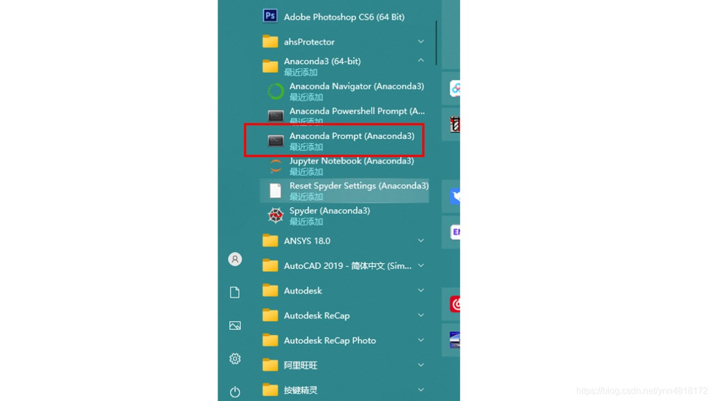Expand the Autodesk folder chevron
Viewport: 713px width, 401px height.
421,290
